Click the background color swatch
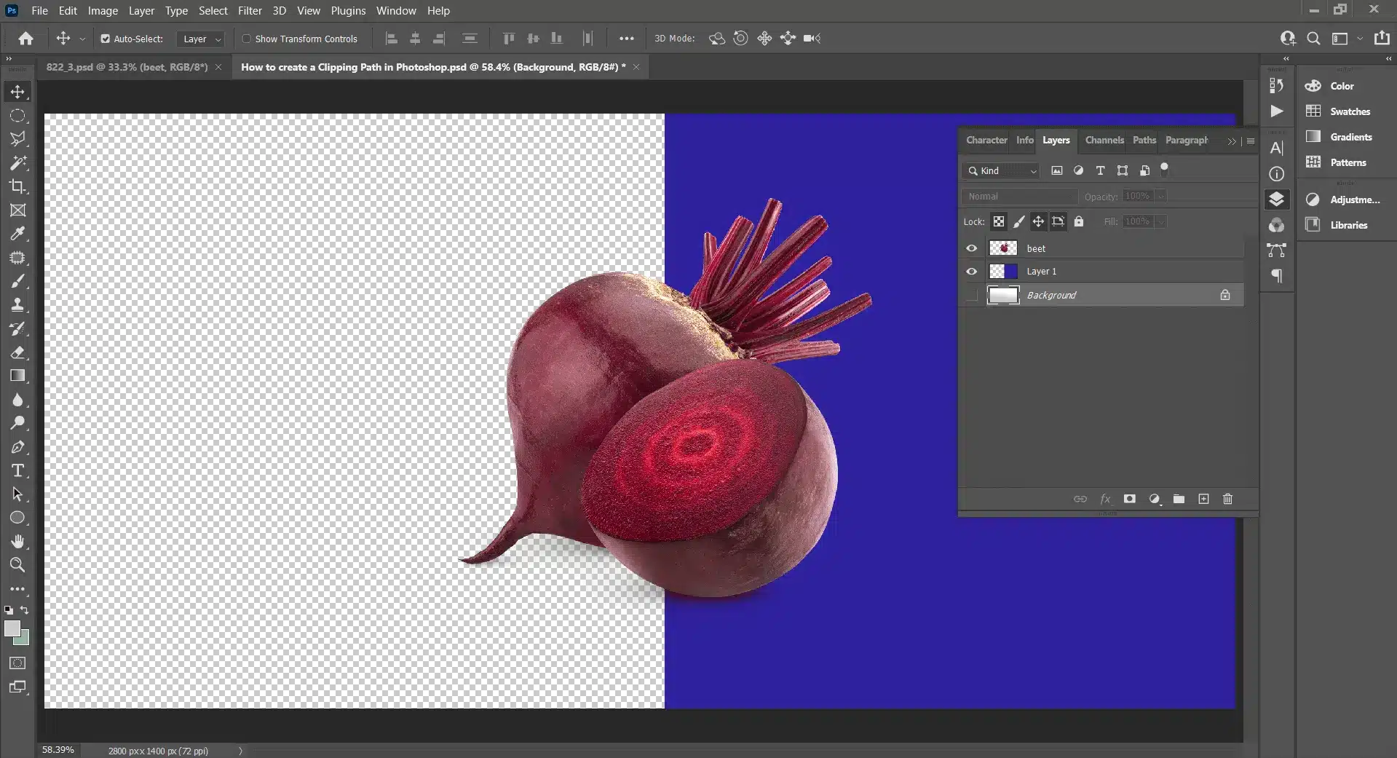The width and height of the screenshot is (1397, 758). [24, 639]
